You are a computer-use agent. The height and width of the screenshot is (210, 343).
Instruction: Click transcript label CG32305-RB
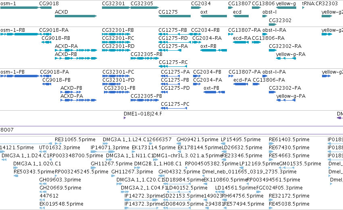[x=146, y=54]
